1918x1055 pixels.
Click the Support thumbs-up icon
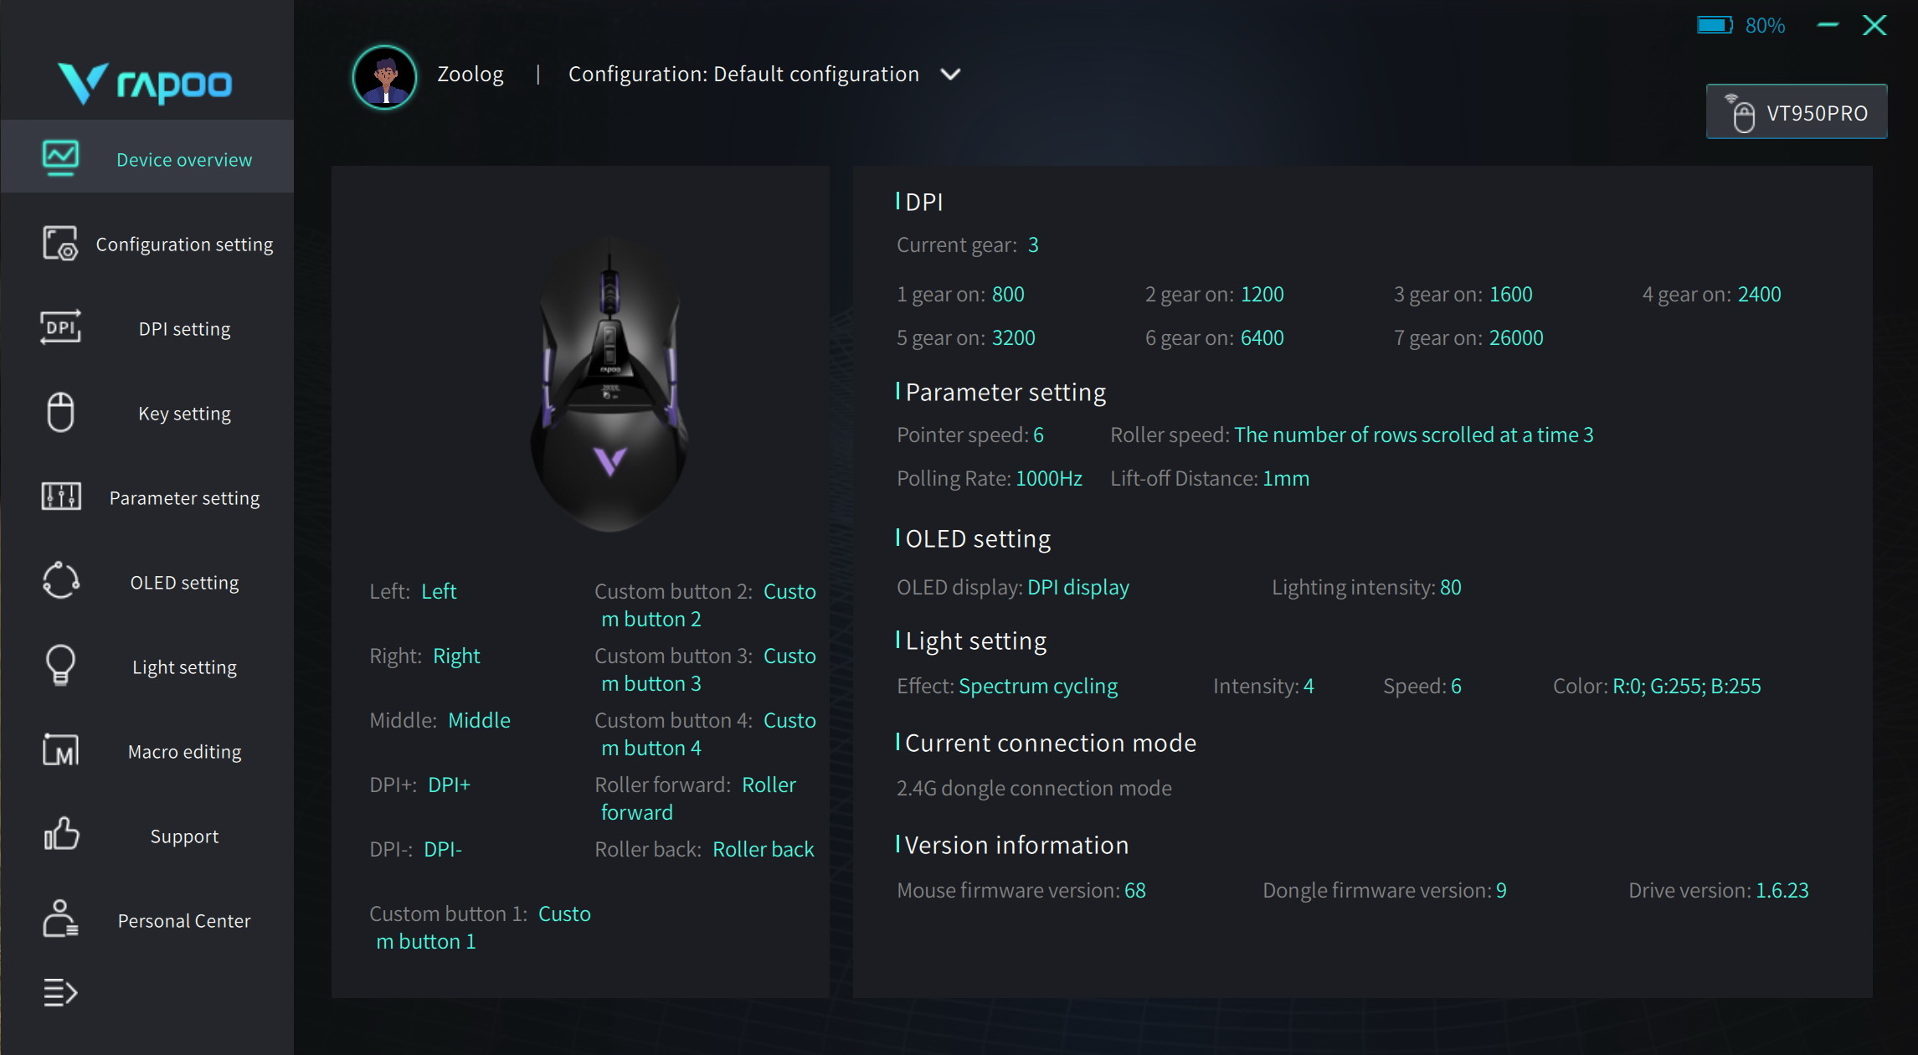[x=60, y=835]
